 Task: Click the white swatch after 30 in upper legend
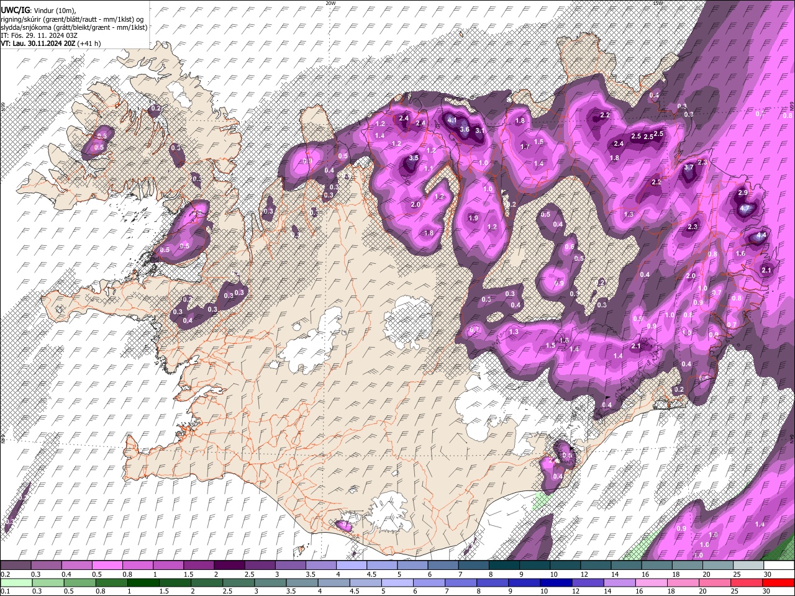(x=779, y=565)
